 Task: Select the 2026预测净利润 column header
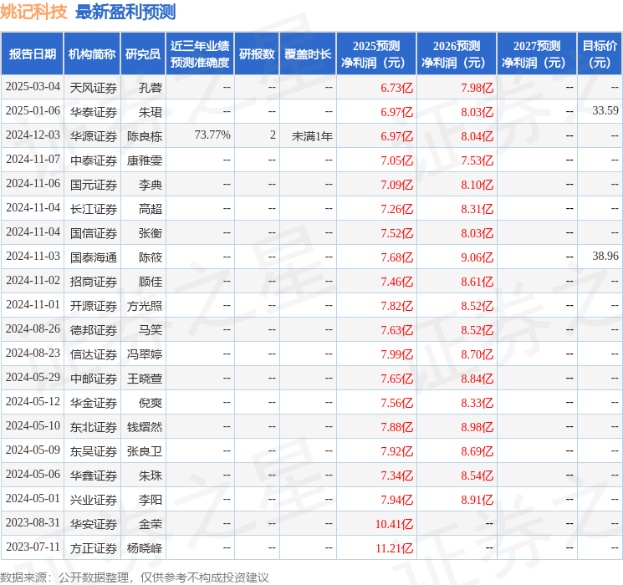tap(457, 54)
